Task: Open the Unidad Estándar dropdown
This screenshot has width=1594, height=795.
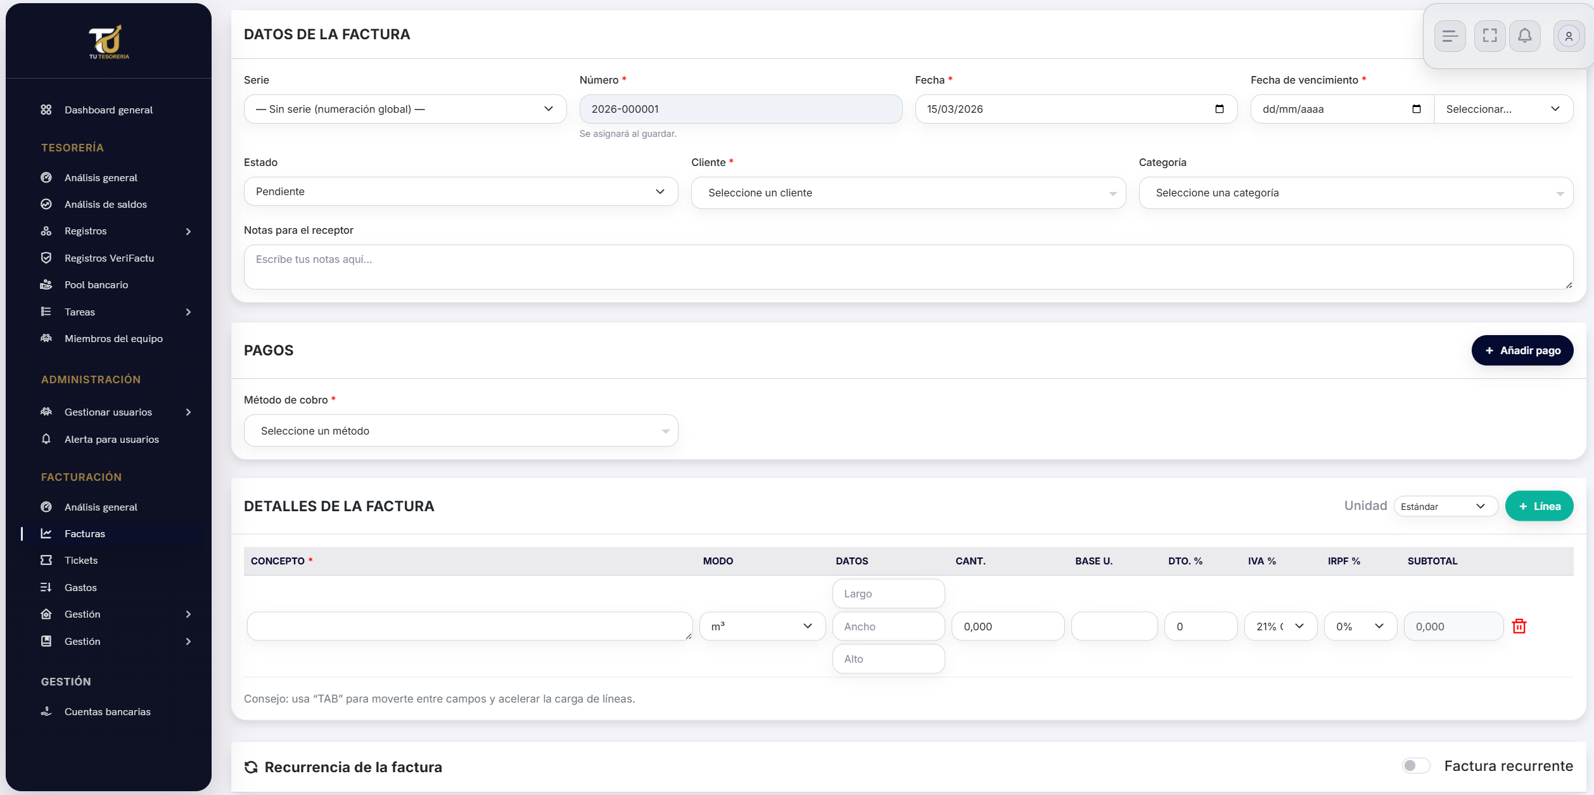Action: pos(1446,506)
